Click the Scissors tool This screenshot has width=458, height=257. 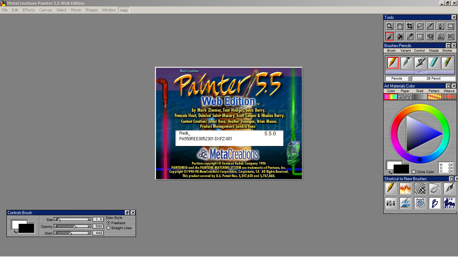pyautogui.click(x=450, y=36)
